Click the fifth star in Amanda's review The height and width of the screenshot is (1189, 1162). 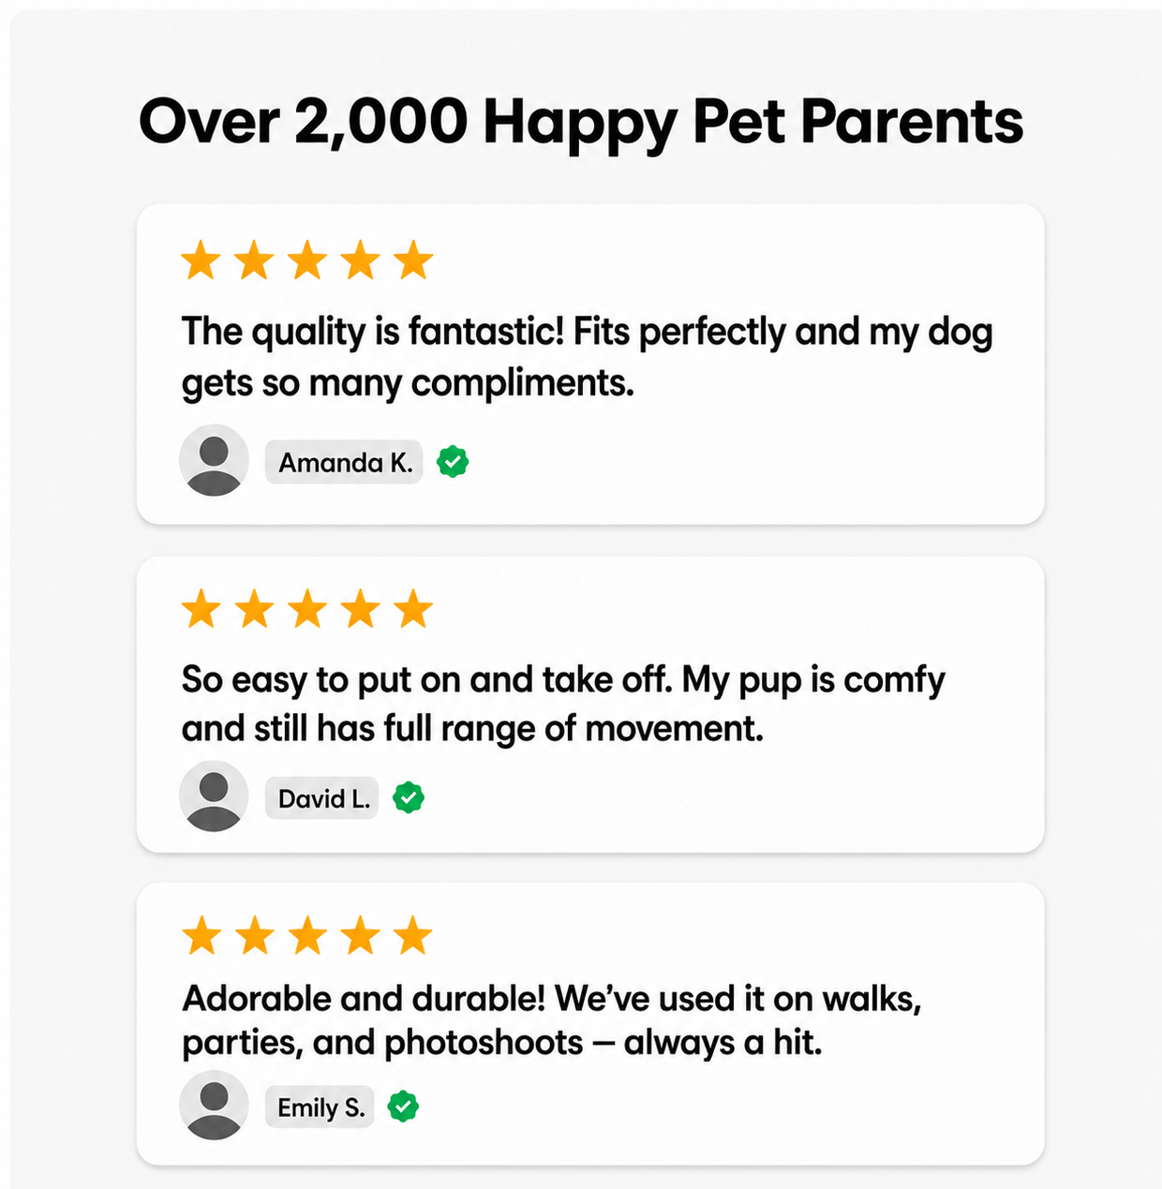coord(413,260)
